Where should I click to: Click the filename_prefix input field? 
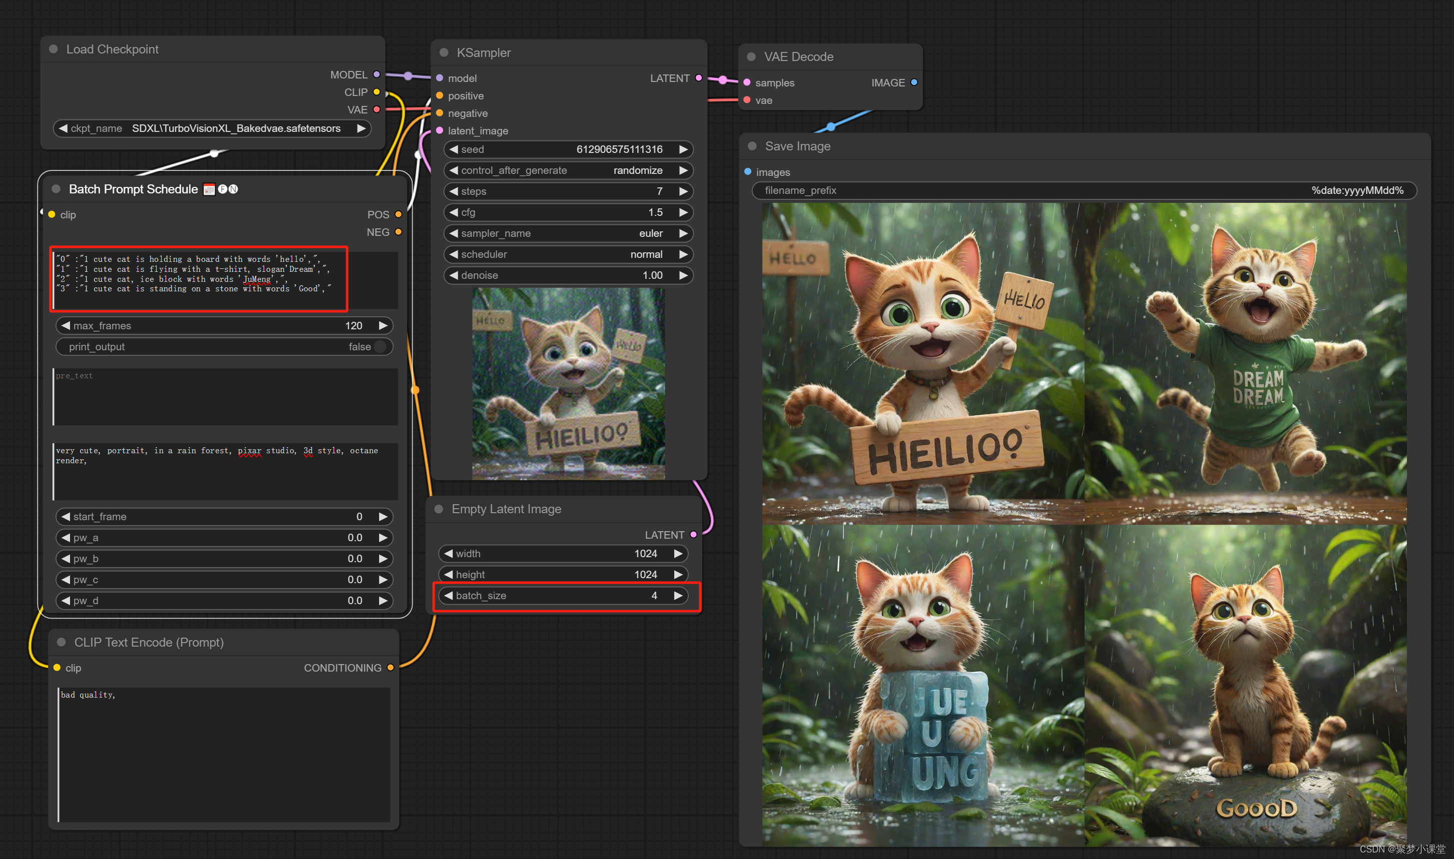[x=1083, y=190]
